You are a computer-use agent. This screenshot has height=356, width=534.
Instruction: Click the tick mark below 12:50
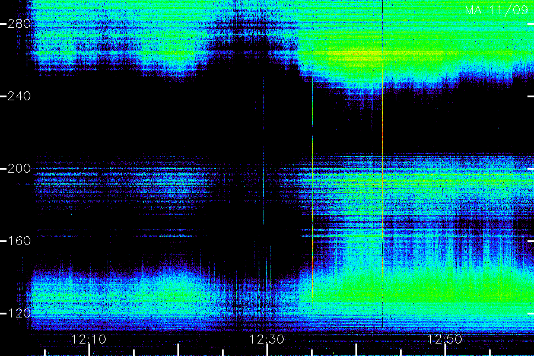(445, 350)
